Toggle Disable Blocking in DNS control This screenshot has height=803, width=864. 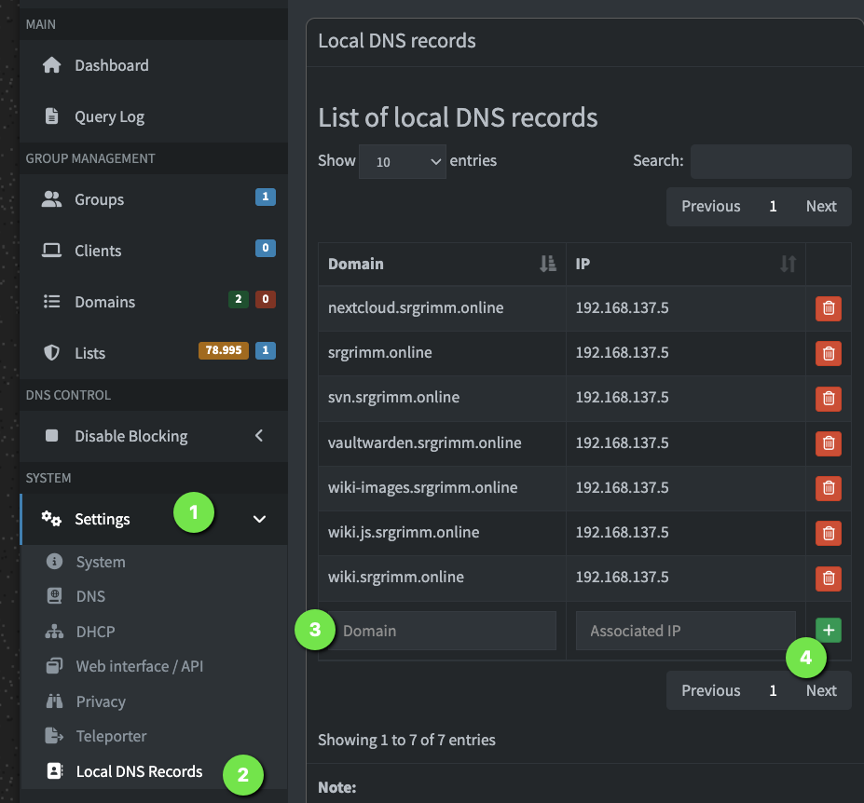pos(130,436)
